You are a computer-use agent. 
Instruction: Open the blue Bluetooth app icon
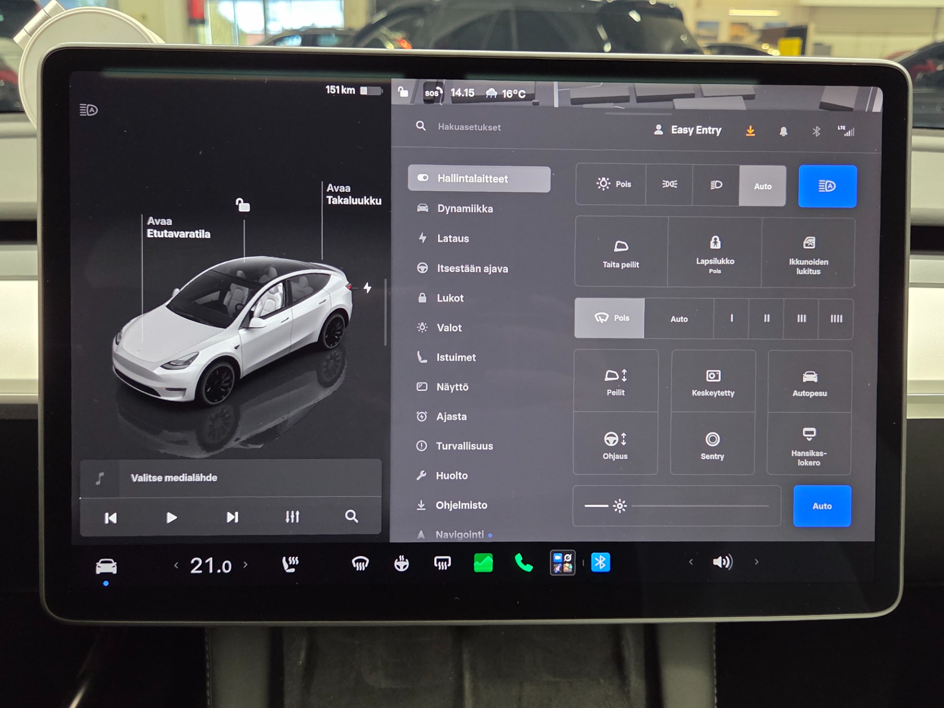[x=600, y=562]
